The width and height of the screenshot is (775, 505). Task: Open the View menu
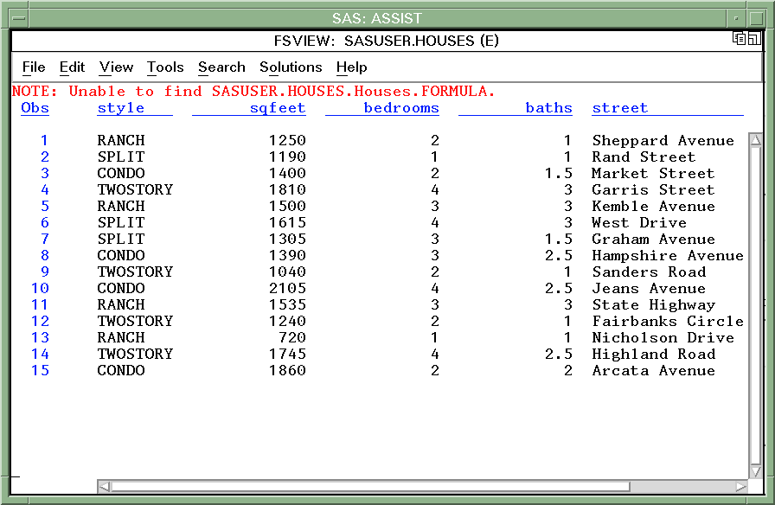tap(116, 67)
